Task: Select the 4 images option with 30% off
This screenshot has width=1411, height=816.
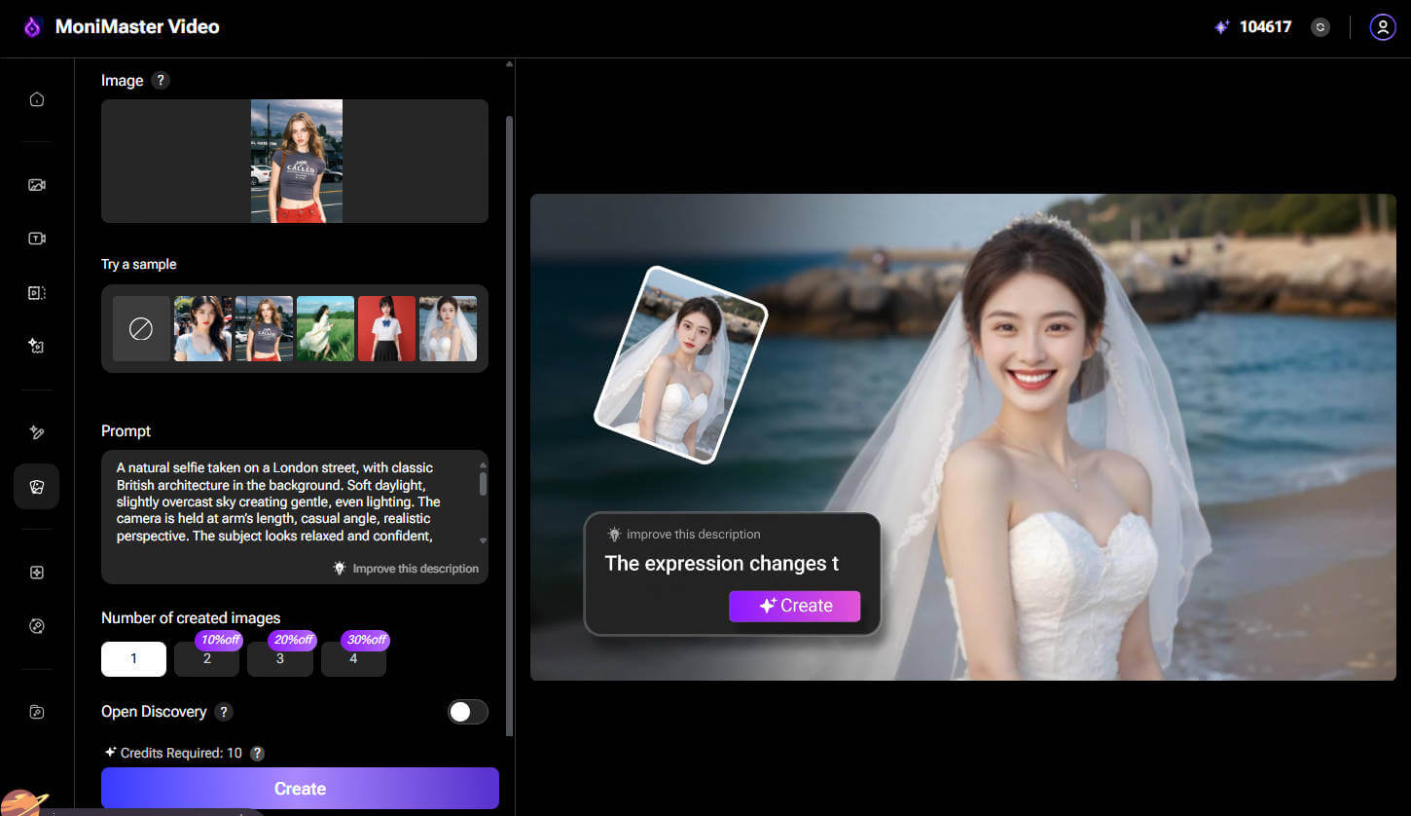Action: click(353, 659)
